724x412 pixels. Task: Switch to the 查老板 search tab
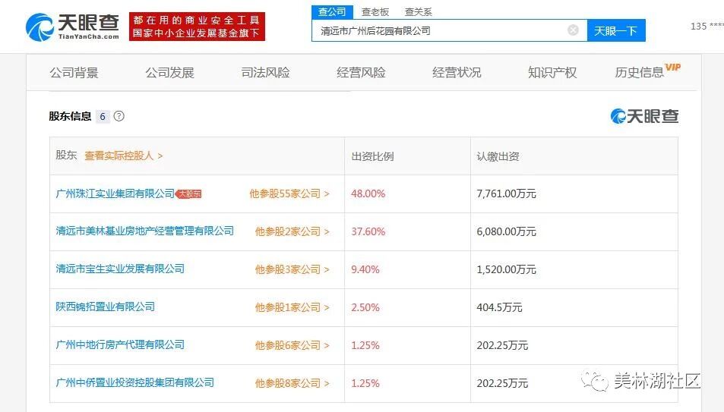pos(375,12)
